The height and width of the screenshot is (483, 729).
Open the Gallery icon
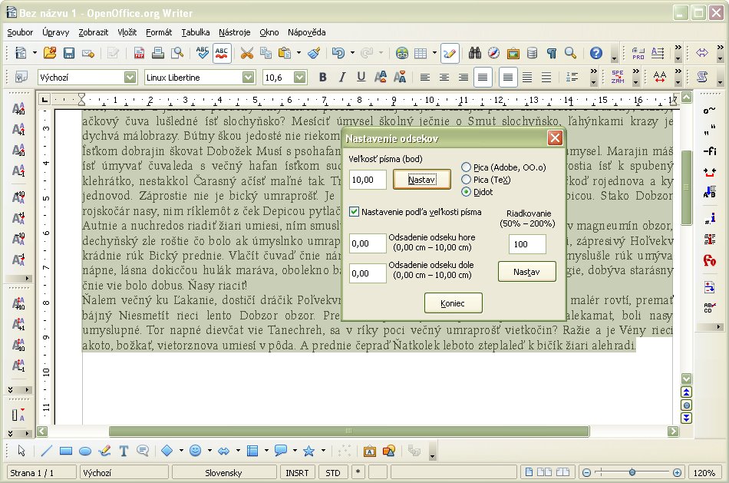[513, 53]
